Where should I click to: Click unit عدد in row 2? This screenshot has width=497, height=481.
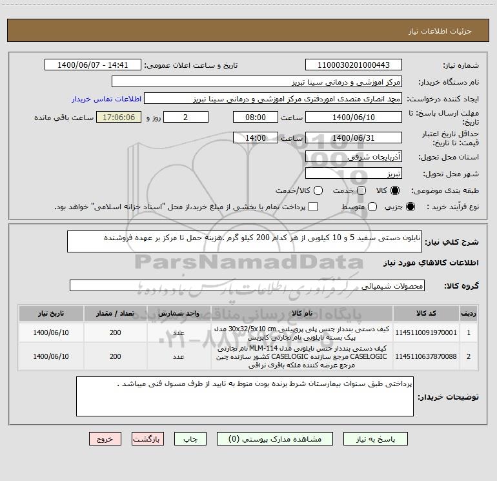pyautogui.click(x=179, y=356)
